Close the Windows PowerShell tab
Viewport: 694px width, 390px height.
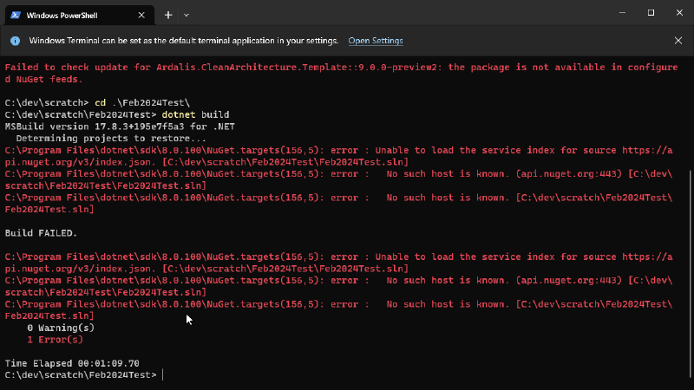click(141, 15)
